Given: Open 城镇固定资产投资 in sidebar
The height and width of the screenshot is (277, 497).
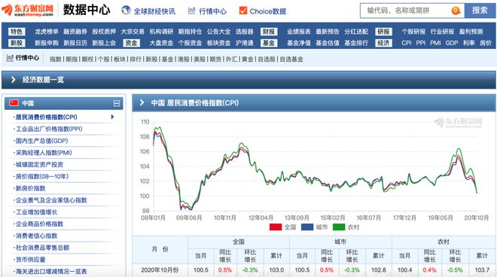Looking at the screenshot, I should point(39,165).
